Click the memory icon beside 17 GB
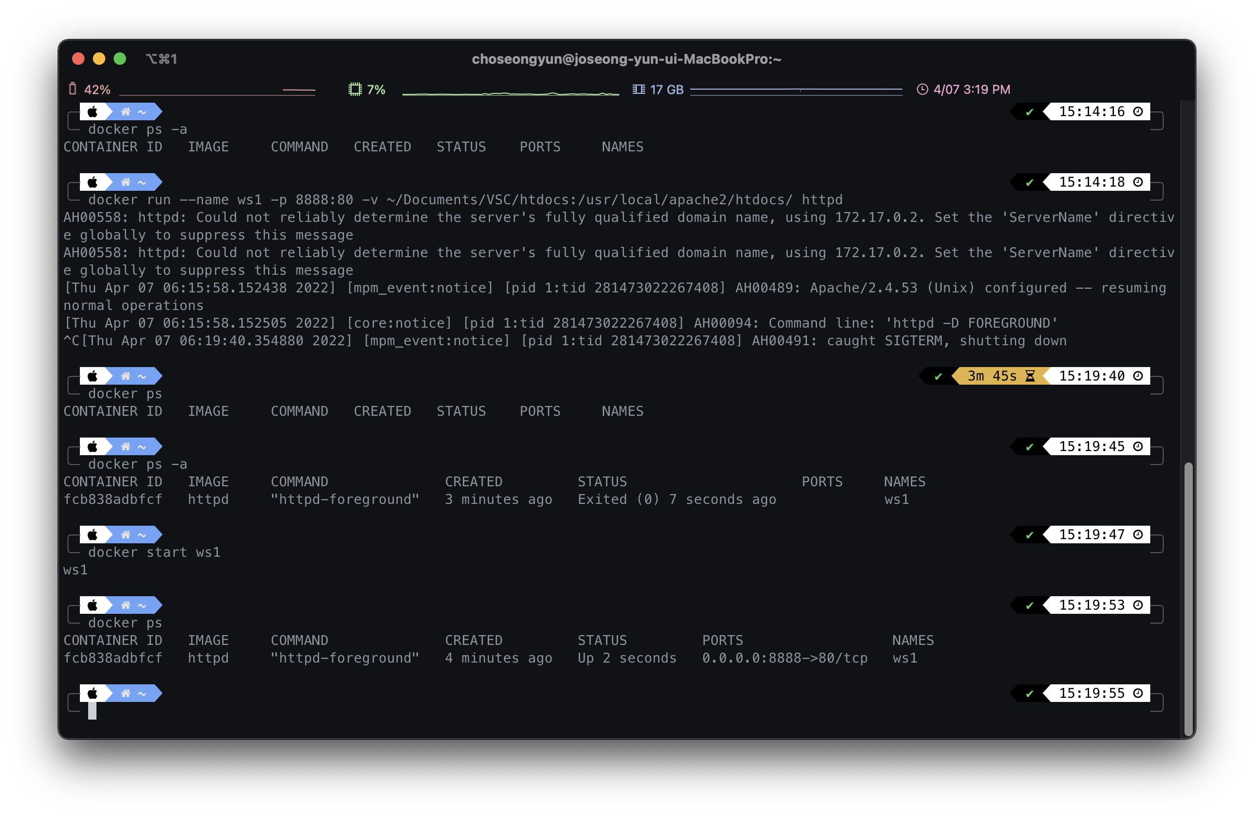The width and height of the screenshot is (1254, 816). click(638, 89)
